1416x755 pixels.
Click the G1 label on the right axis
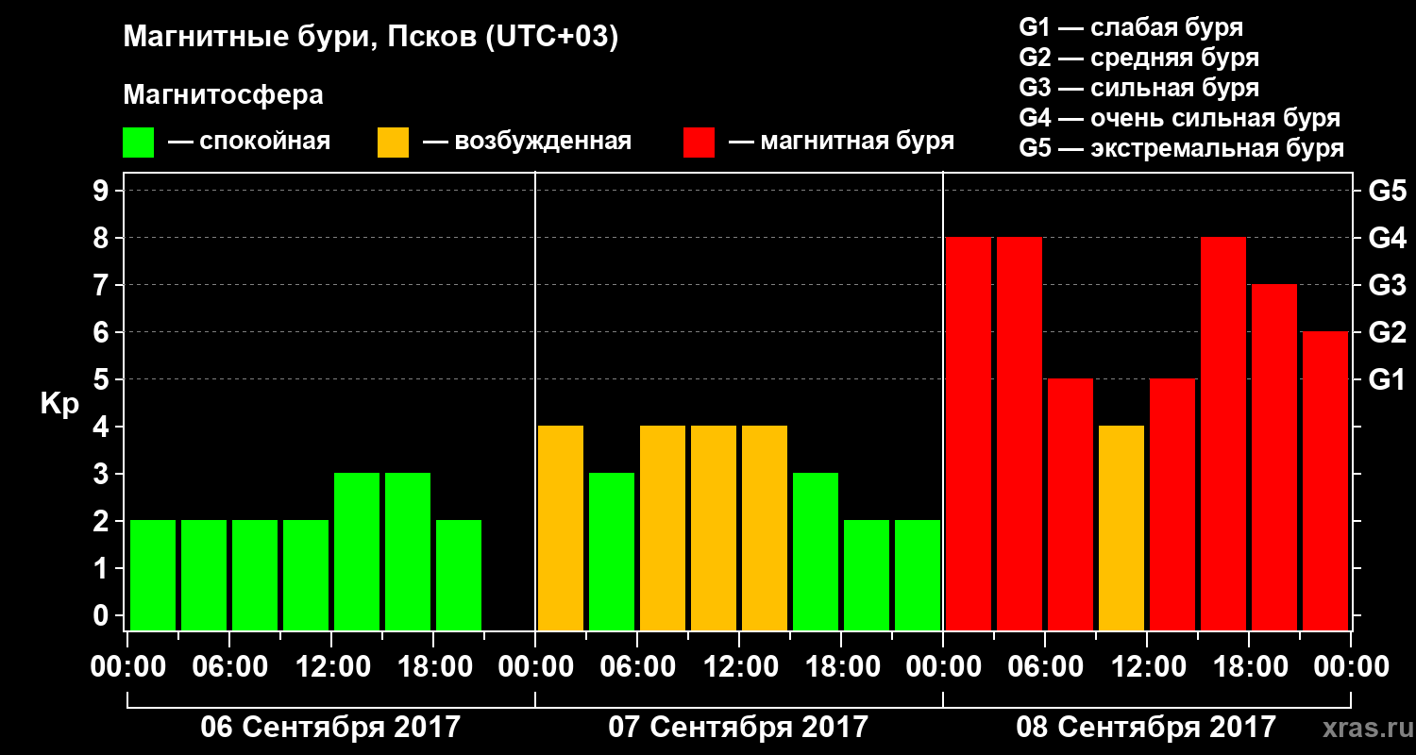click(1387, 379)
